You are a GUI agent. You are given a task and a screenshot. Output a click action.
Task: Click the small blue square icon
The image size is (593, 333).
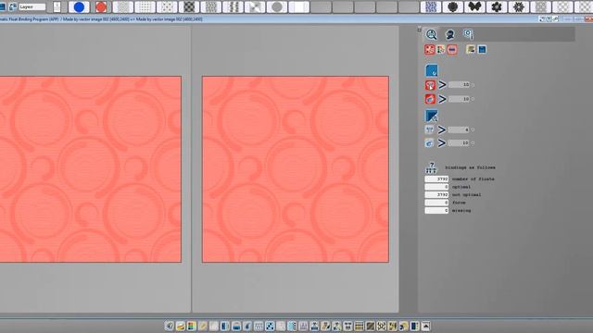(x=482, y=49)
